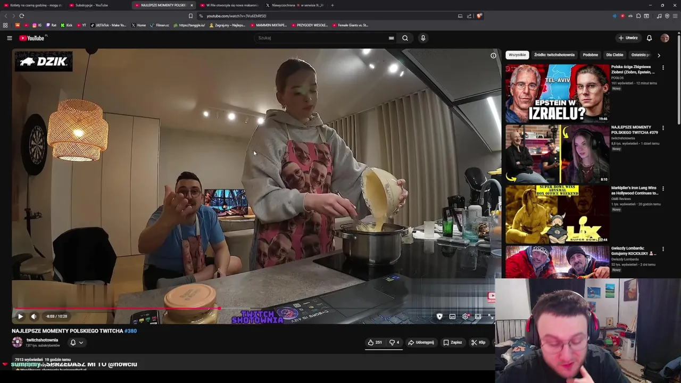Image resolution: width=681 pixels, height=383 pixels.
Task: Open more options for Polska ściga Zbigniewa video
Action: (663, 68)
